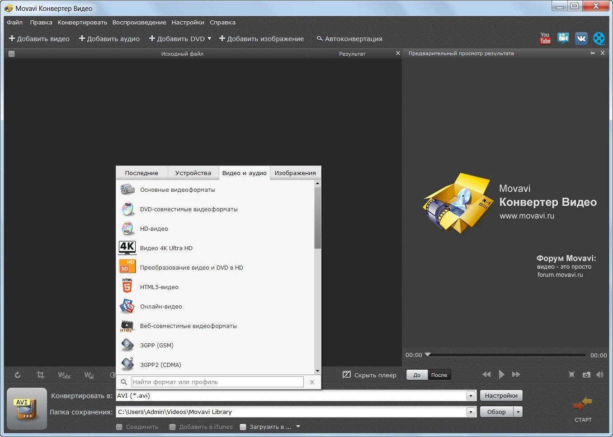Click the video chat camera icon
This screenshot has height=437, width=613.
point(563,38)
